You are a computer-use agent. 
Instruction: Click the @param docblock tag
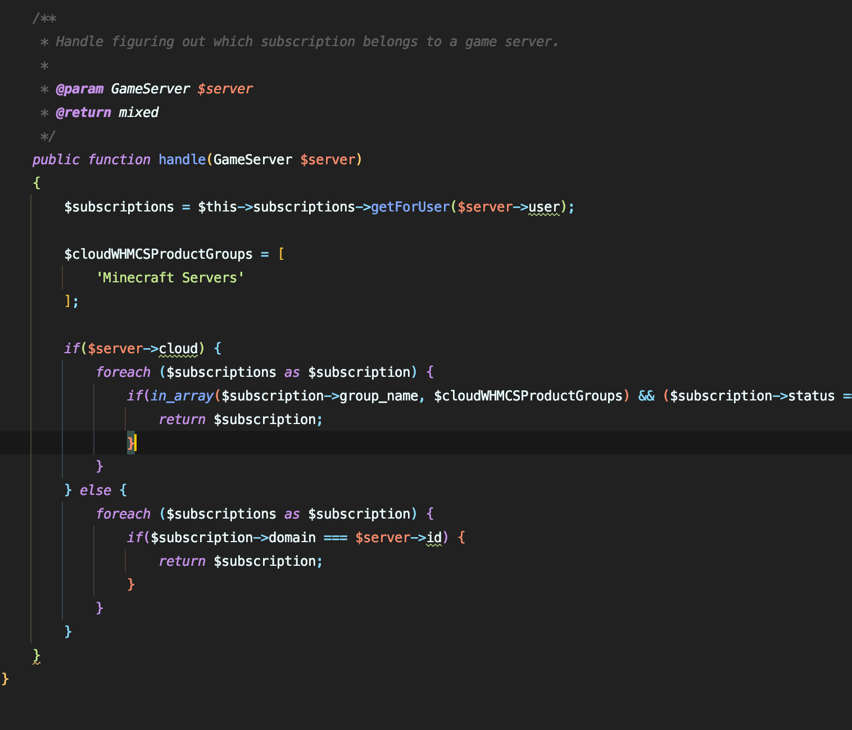(x=79, y=89)
